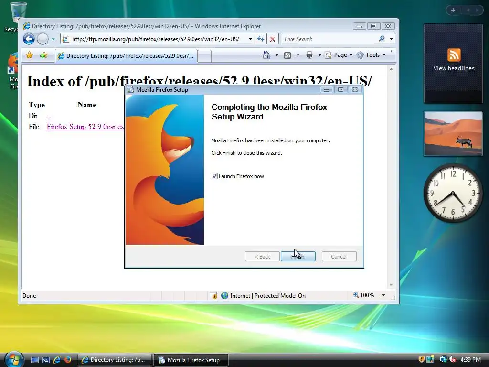Image resolution: width=489 pixels, height=367 pixels.
Task: Click network connection tray icon
Action: [x=443, y=359]
